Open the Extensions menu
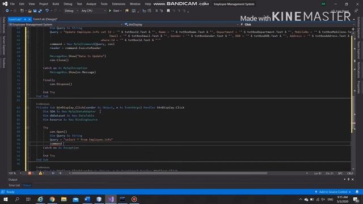The image size is (363, 204). click(x=119, y=4)
